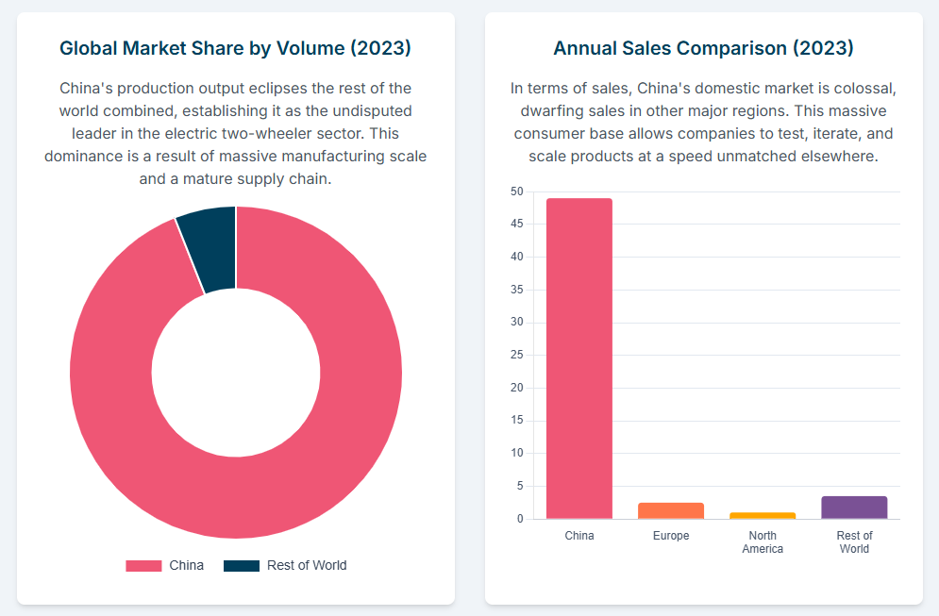The image size is (939, 616).
Task: Select the purple Rest of World sales bar
Action: coord(854,508)
